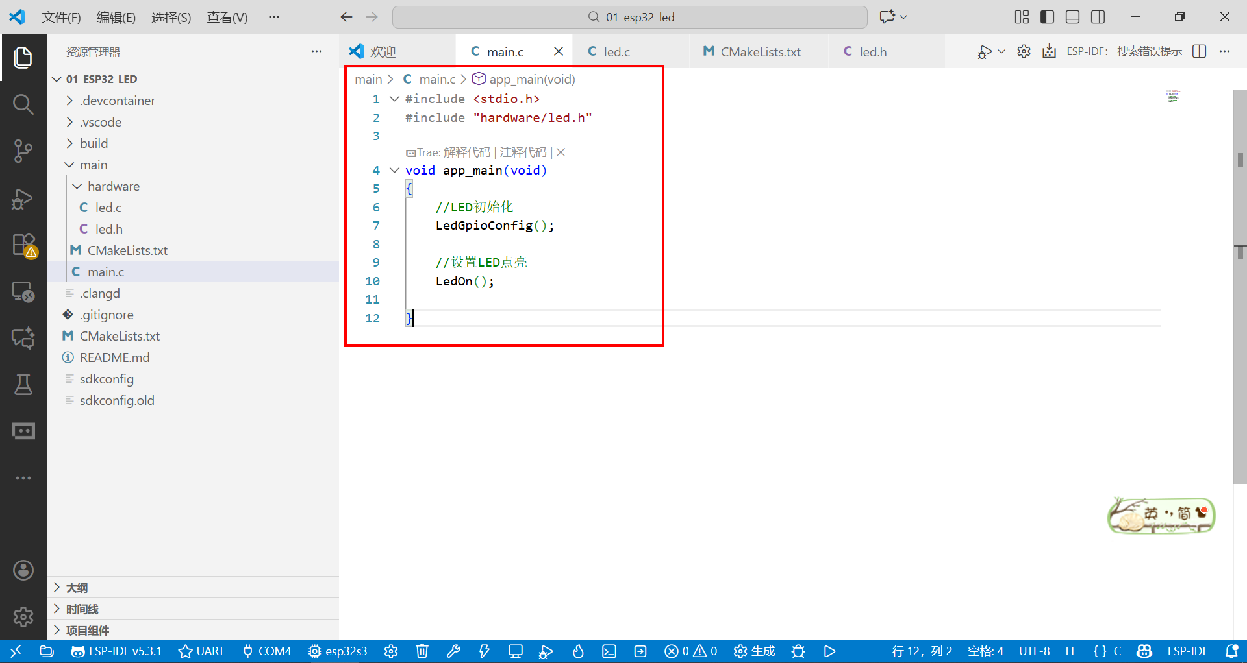
Task: Open the Testing flask view
Action: coord(23,384)
